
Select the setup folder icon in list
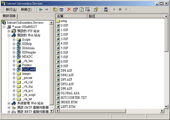58,21
